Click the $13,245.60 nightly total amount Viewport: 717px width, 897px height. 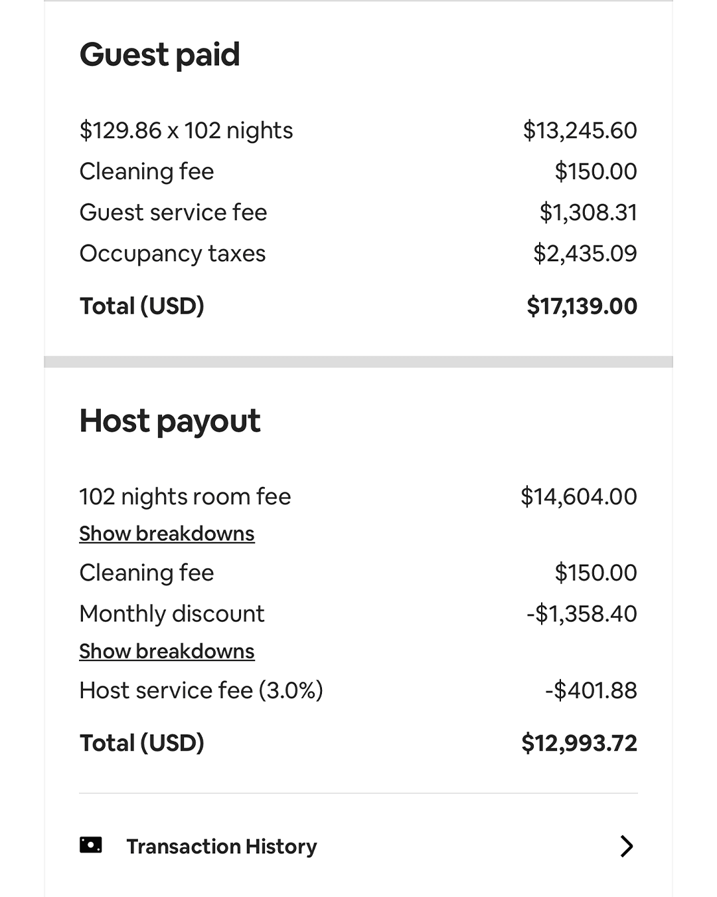[580, 130]
